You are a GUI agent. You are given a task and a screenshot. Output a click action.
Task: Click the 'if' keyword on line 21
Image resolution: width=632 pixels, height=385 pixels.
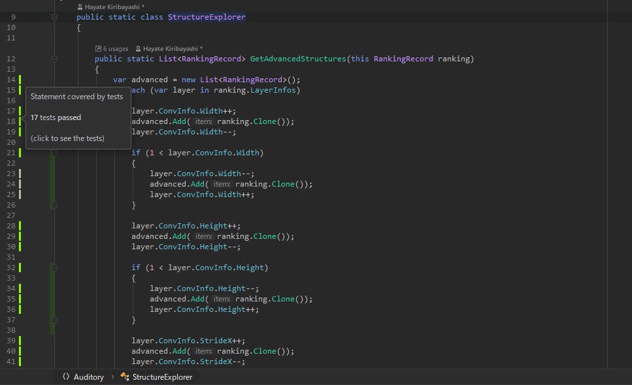click(x=136, y=153)
